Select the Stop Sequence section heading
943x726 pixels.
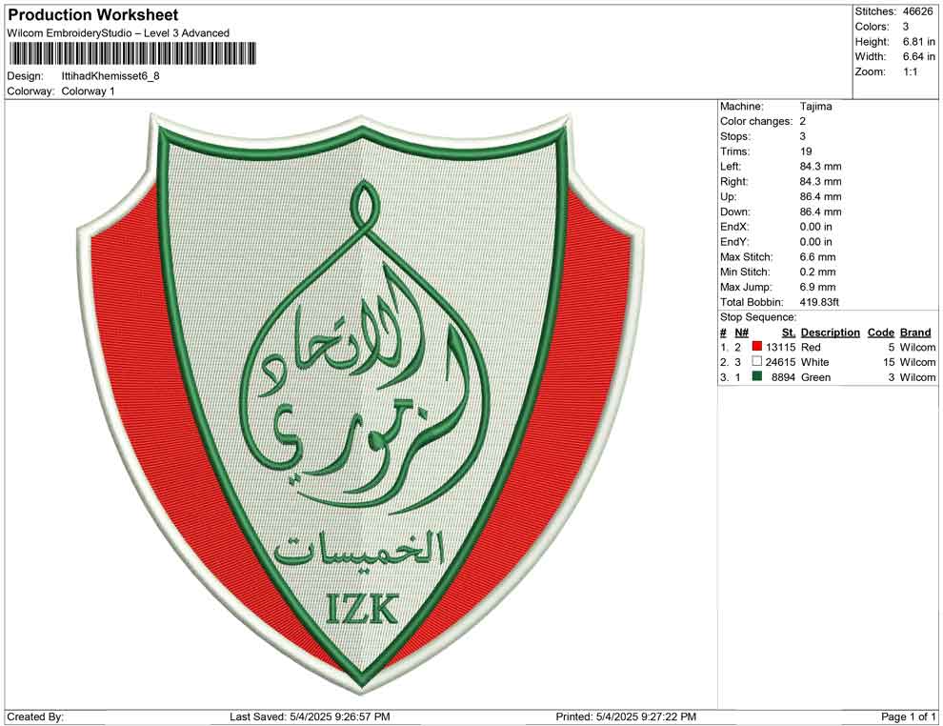point(756,316)
